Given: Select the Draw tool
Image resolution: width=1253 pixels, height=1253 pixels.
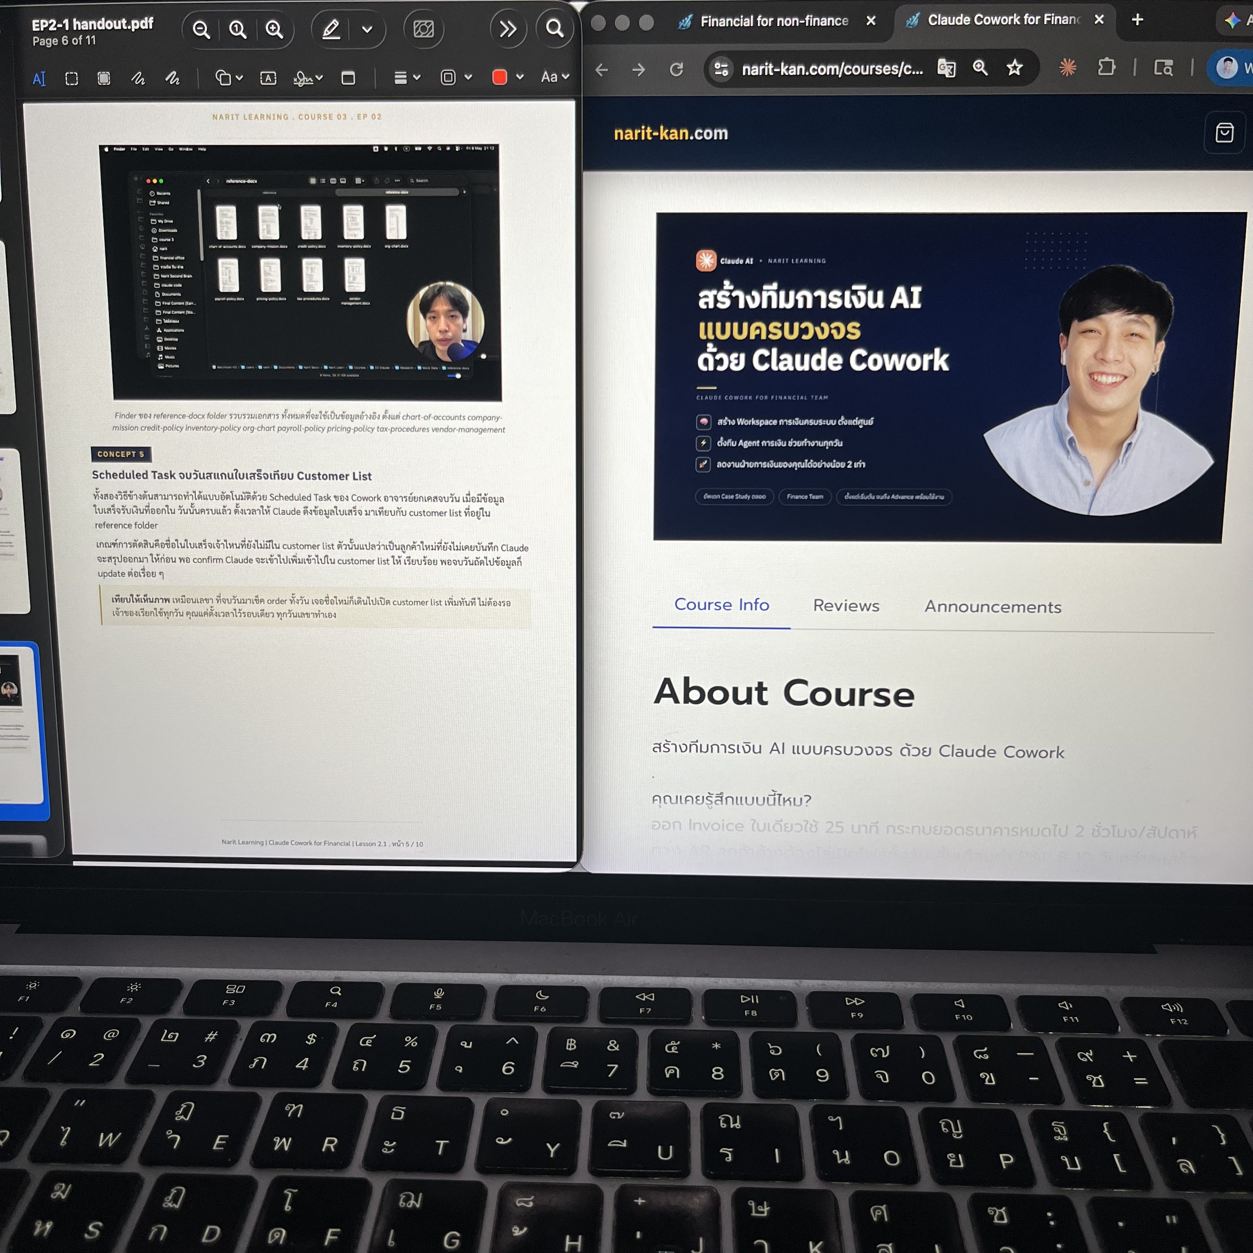Looking at the screenshot, I should pyautogui.click(x=172, y=78).
